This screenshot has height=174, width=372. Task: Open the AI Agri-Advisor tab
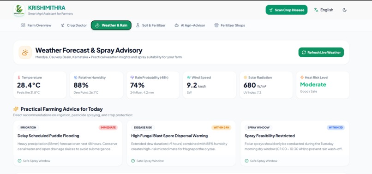pos(190,25)
